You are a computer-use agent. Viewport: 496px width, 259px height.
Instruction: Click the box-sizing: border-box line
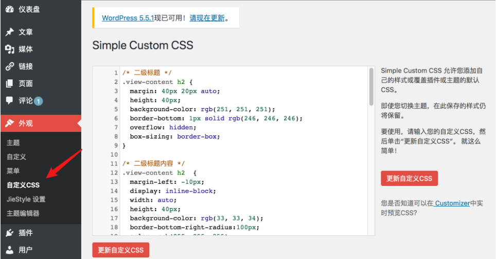pos(174,136)
